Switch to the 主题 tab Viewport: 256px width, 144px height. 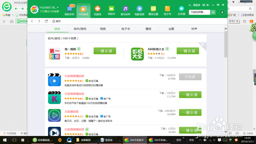[x=171, y=29]
